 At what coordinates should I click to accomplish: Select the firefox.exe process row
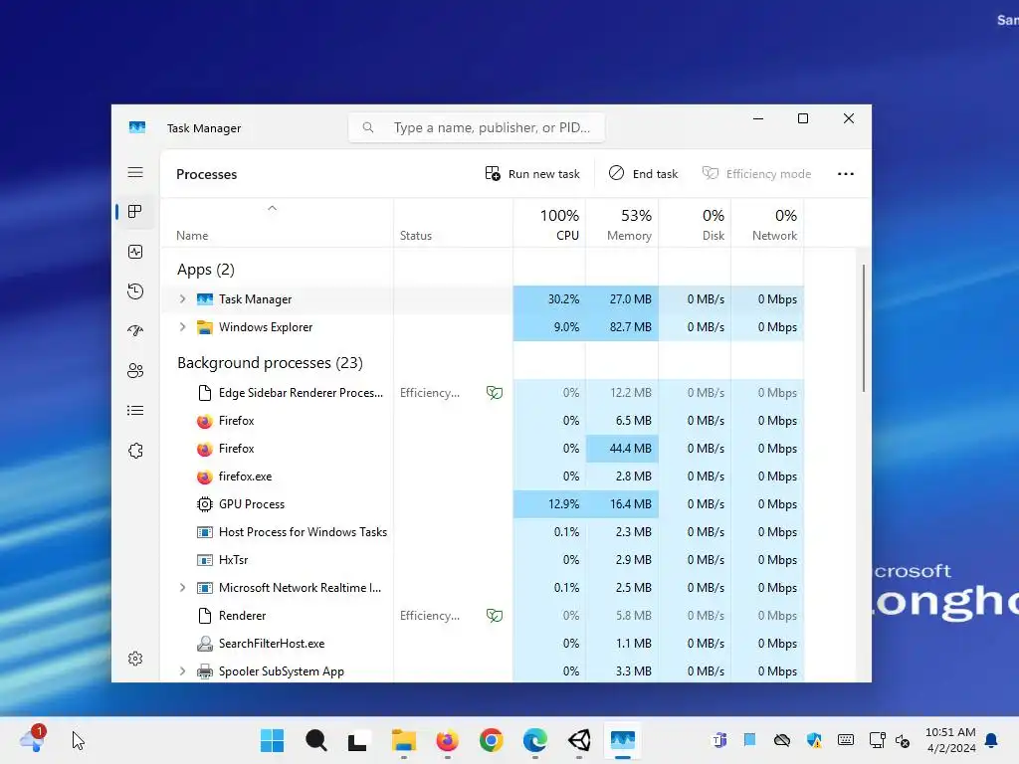coord(483,477)
